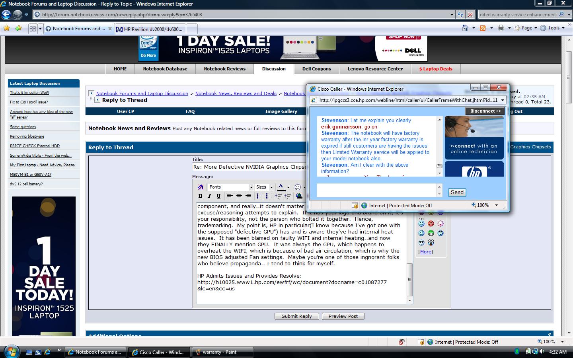Click the Print icon in command bar
The height and width of the screenshot is (358, 573).
501,28
